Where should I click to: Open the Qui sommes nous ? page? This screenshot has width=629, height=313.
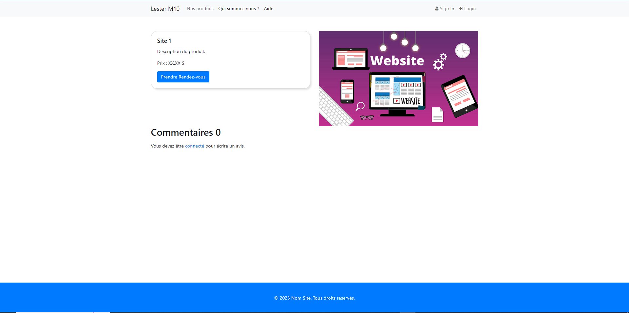click(x=238, y=9)
